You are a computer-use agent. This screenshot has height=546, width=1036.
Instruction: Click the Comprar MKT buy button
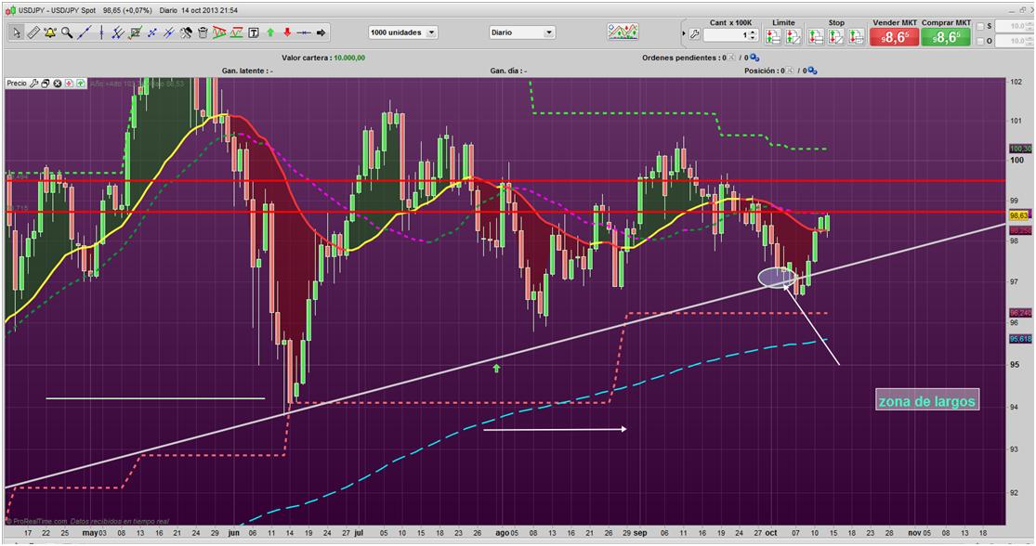click(x=946, y=37)
